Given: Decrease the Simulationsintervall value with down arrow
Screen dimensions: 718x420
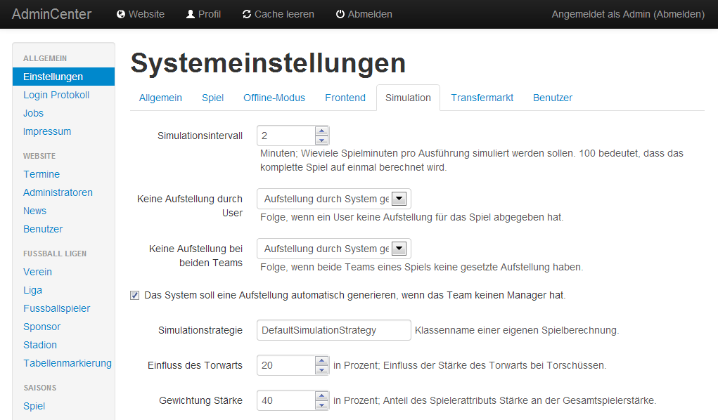Looking at the screenshot, I should pyautogui.click(x=321, y=140).
